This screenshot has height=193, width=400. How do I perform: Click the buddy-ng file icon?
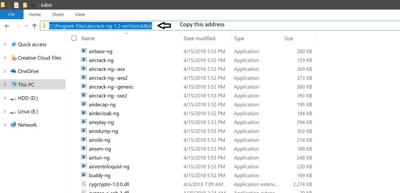pos(84,175)
